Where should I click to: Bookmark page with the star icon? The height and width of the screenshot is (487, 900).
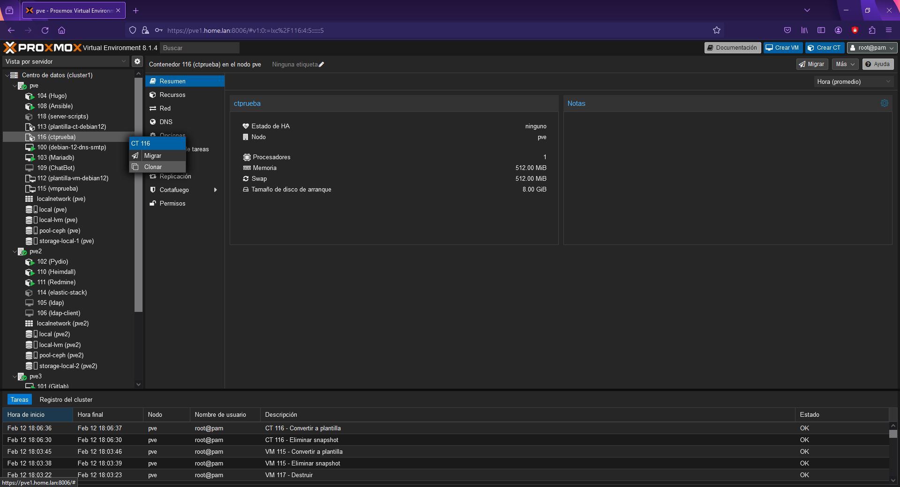tap(716, 30)
